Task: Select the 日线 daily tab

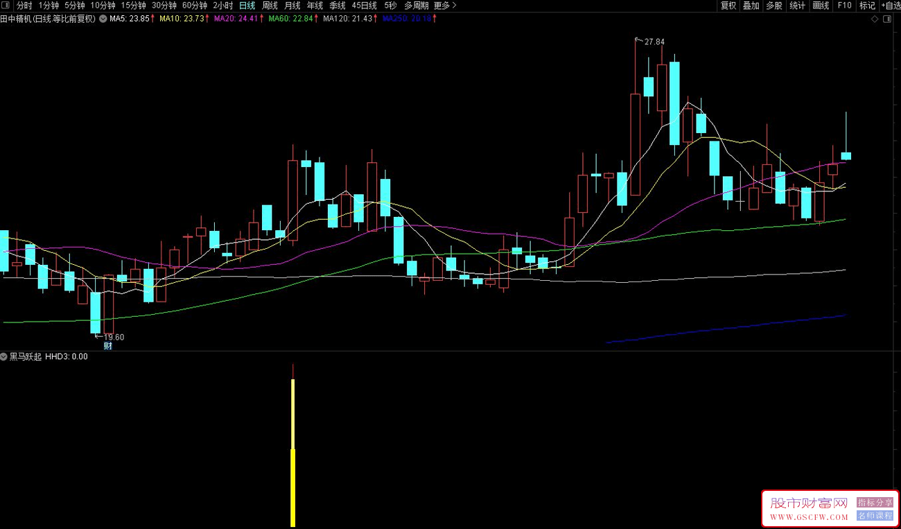Action: point(247,6)
